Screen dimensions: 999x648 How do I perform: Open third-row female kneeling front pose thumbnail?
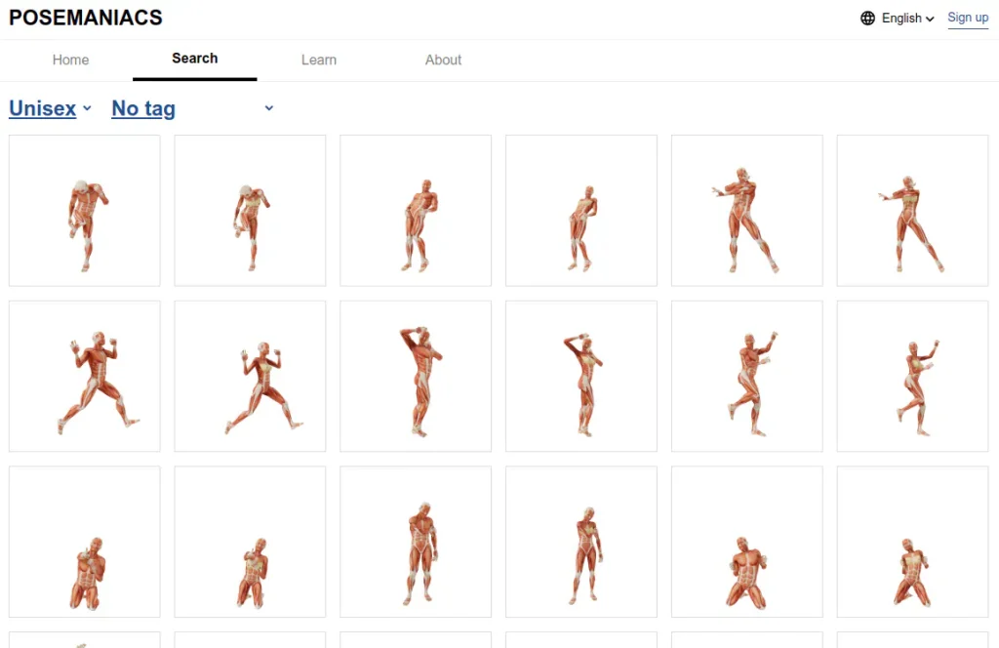pyautogui.click(x=912, y=542)
